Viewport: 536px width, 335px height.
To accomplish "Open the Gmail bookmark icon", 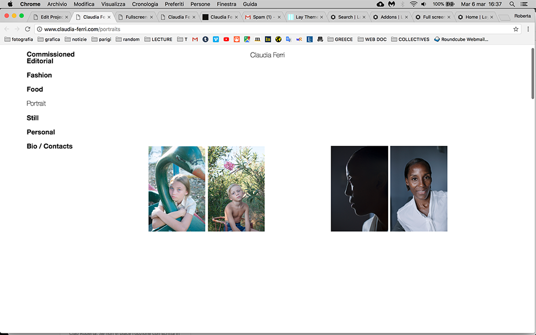I will 195,39.
